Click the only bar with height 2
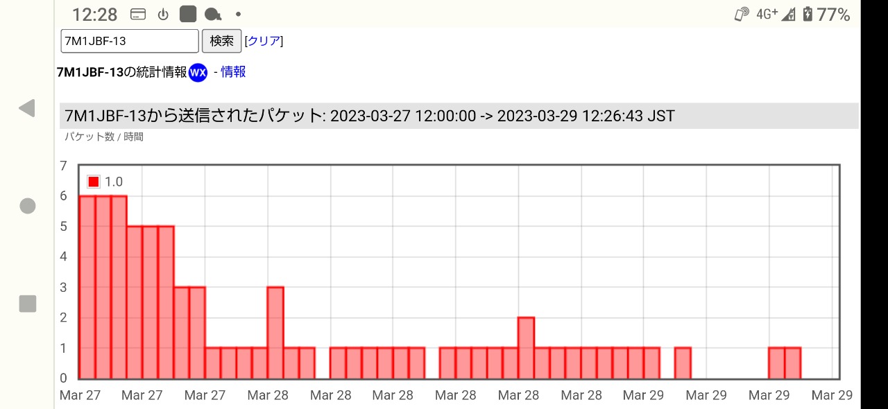 (527, 348)
